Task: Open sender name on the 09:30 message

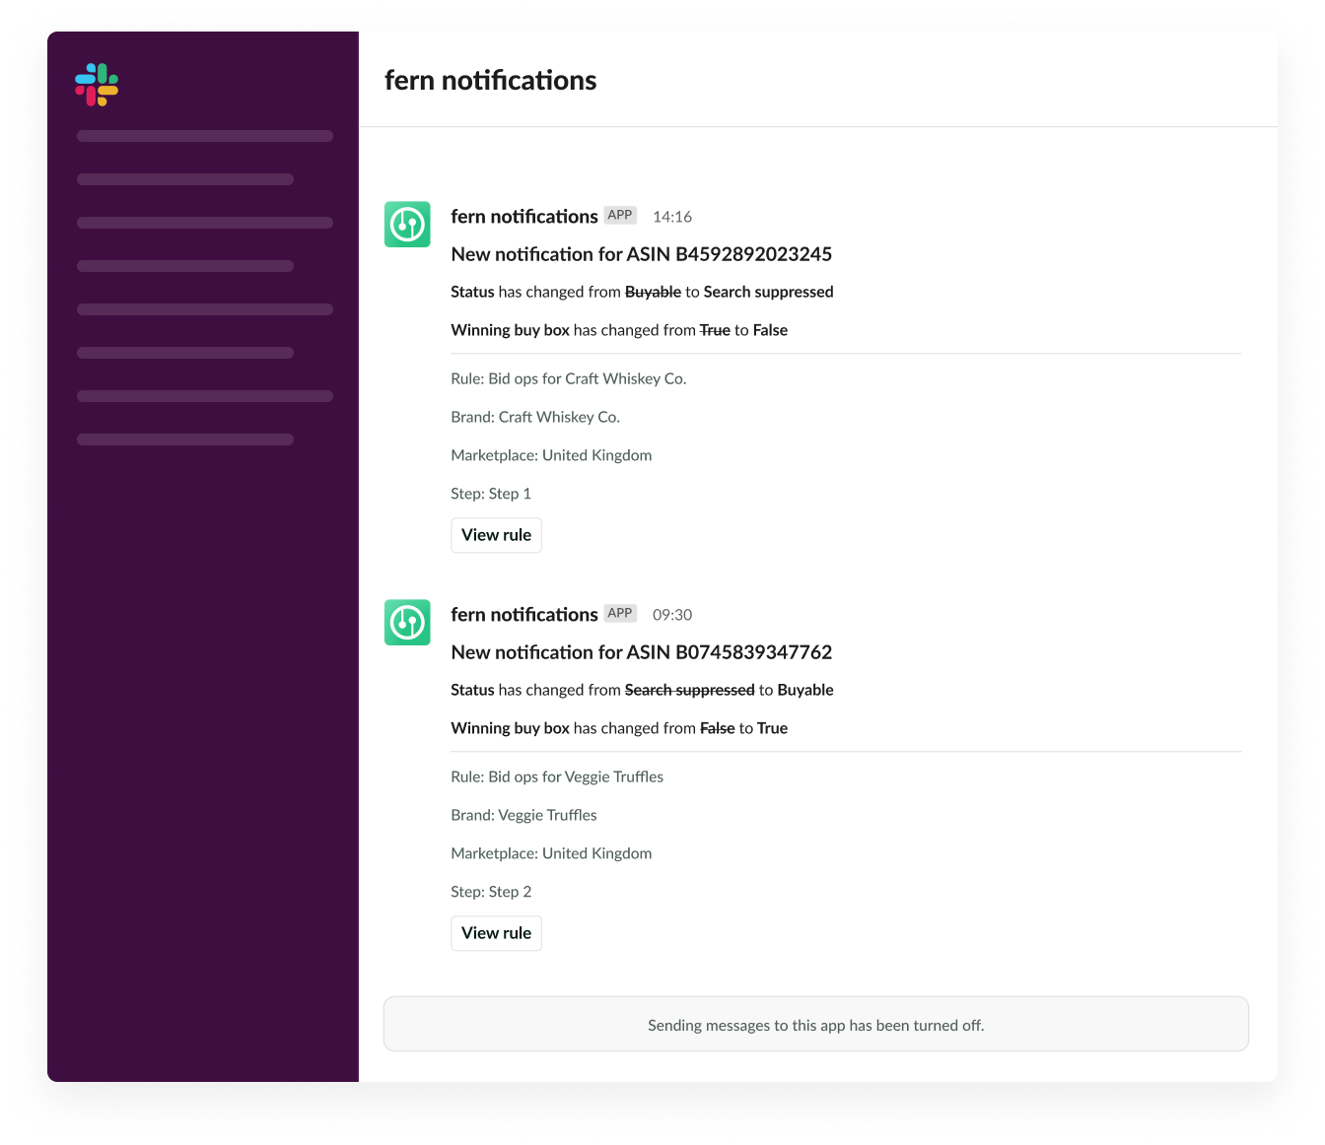Action: [x=524, y=614]
